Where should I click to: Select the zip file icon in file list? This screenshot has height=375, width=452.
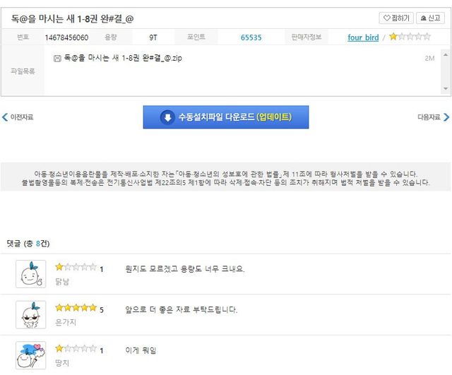57,58
